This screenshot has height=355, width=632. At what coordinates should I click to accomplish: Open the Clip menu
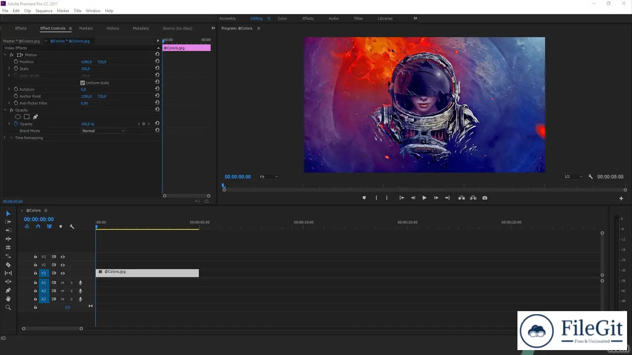coord(27,10)
